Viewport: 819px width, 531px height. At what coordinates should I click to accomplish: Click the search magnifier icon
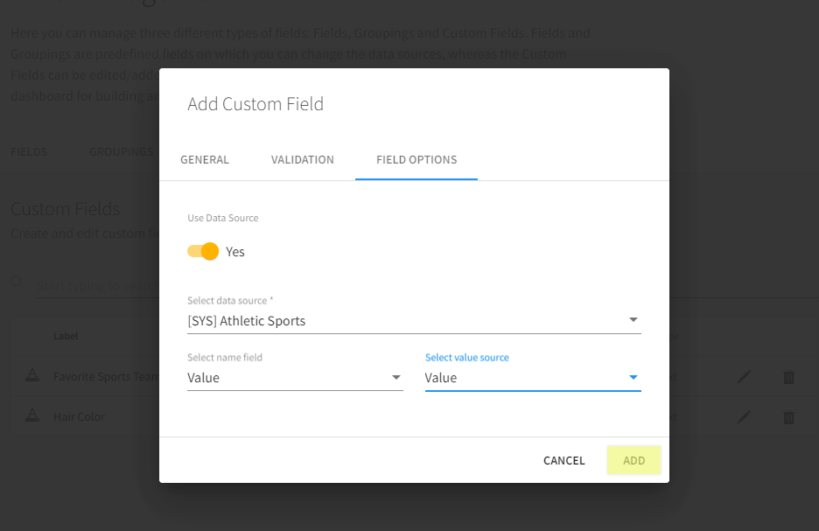tap(17, 283)
